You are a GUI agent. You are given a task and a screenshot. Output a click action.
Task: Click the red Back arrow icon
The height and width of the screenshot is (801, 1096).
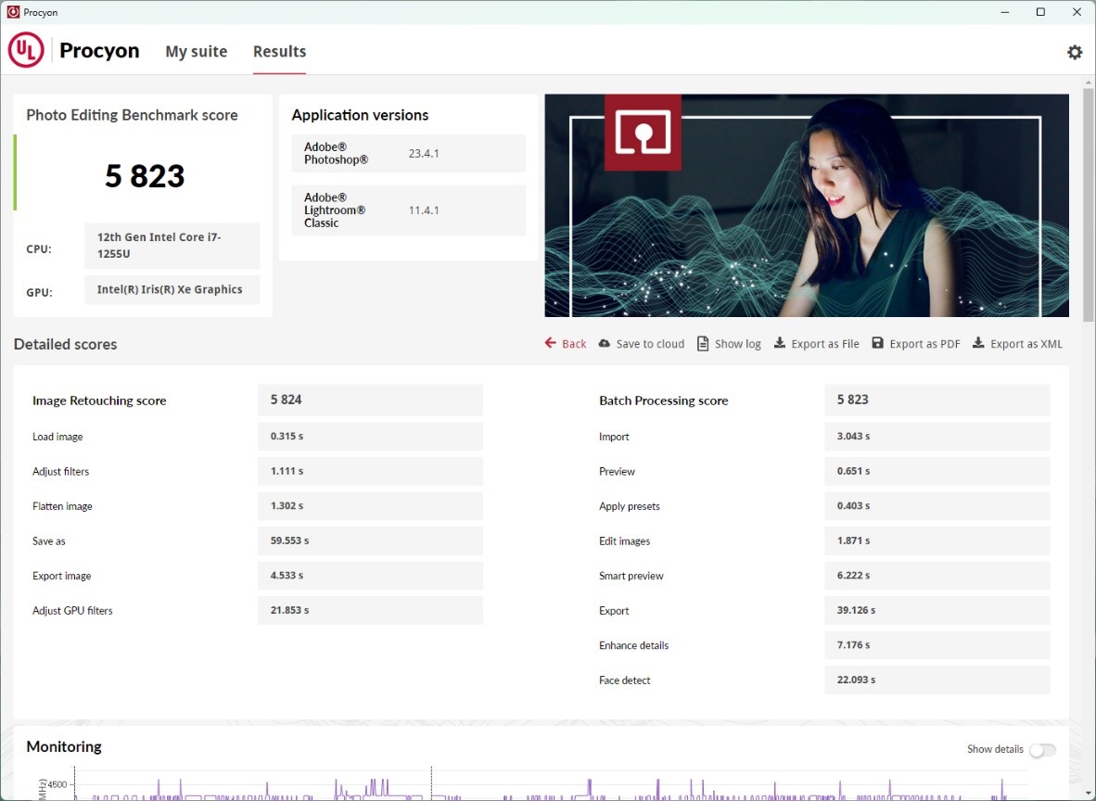click(551, 343)
